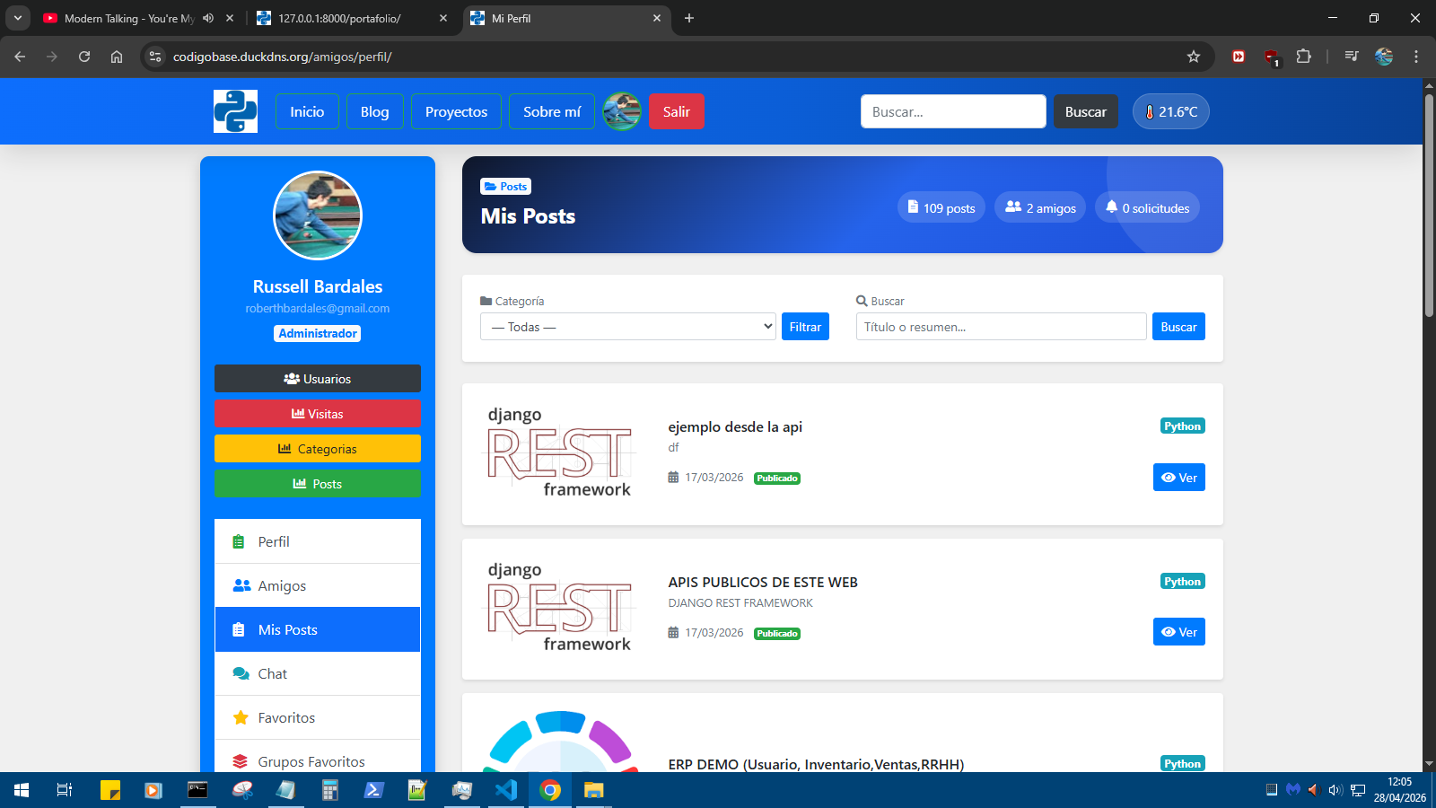
Task: Click the red extension icon in Chrome toolbar
Action: 1239,57
